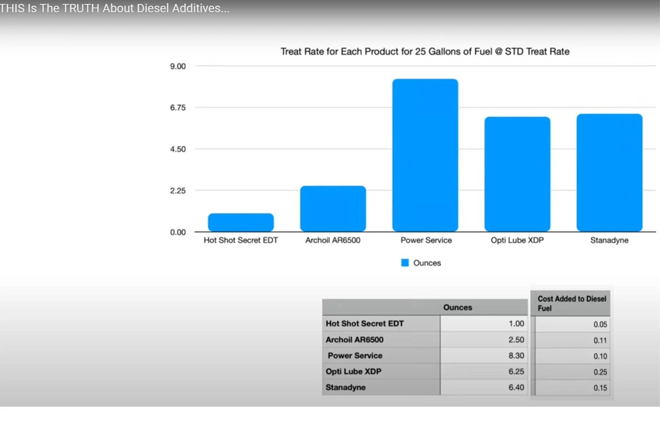660x440 pixels.
Task: Click 'Opti Lube XDP' table row name
Action: pyautogui.click(x=353, y=371)
